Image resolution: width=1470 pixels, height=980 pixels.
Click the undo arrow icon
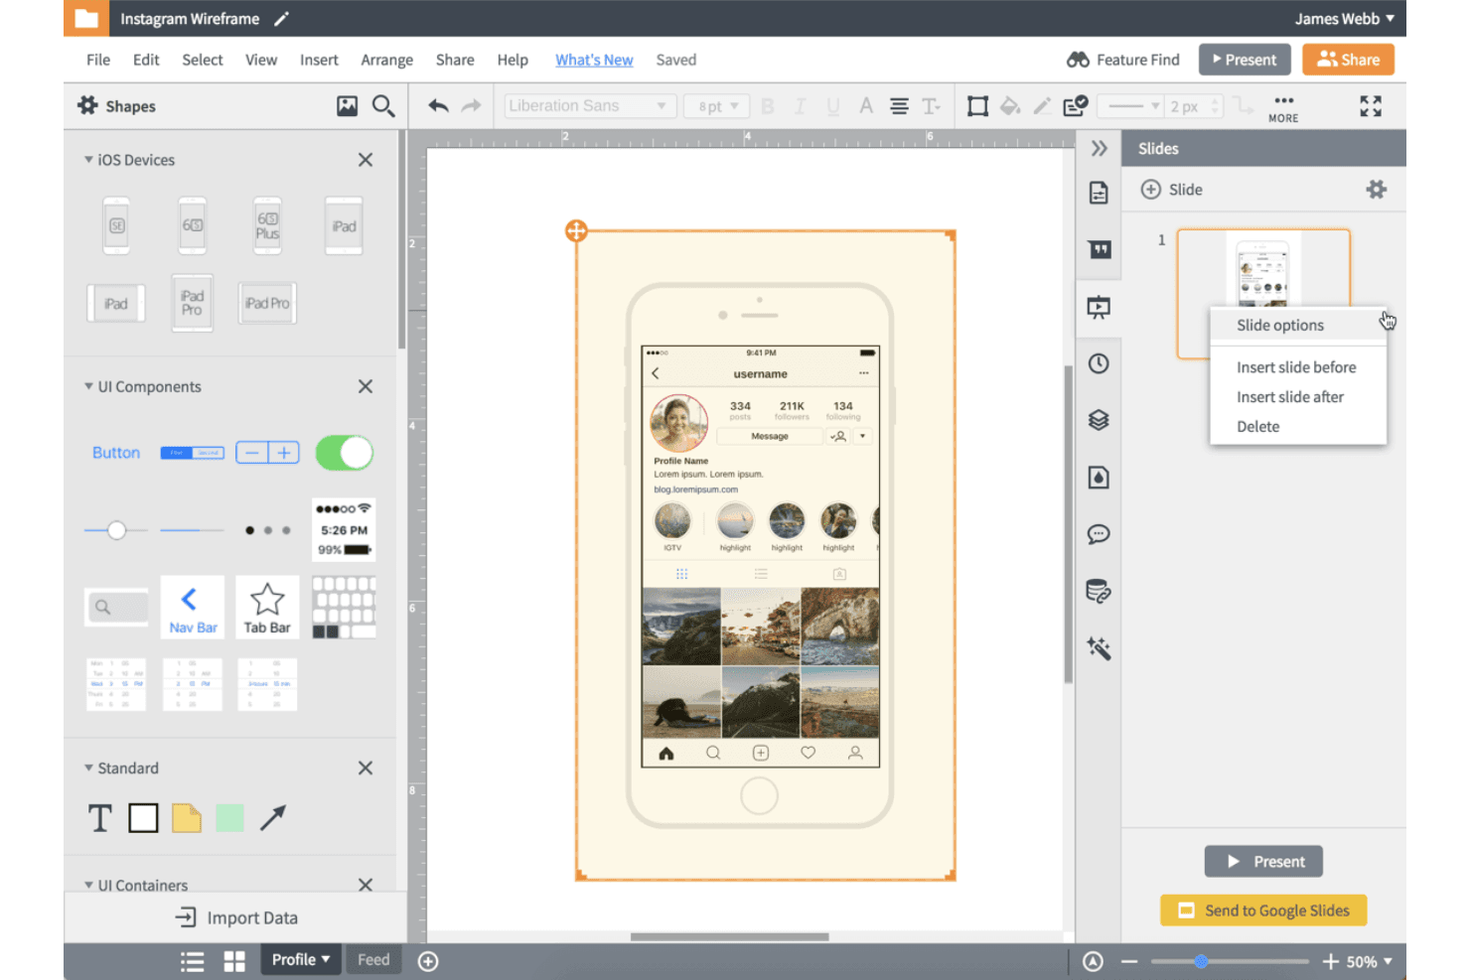click(438, 105)
